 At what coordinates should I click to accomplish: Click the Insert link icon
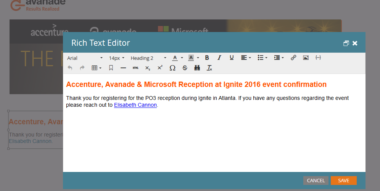(x=293, y=58)
